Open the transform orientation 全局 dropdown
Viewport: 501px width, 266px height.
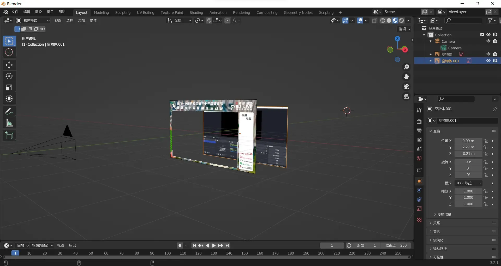(179, 20)
